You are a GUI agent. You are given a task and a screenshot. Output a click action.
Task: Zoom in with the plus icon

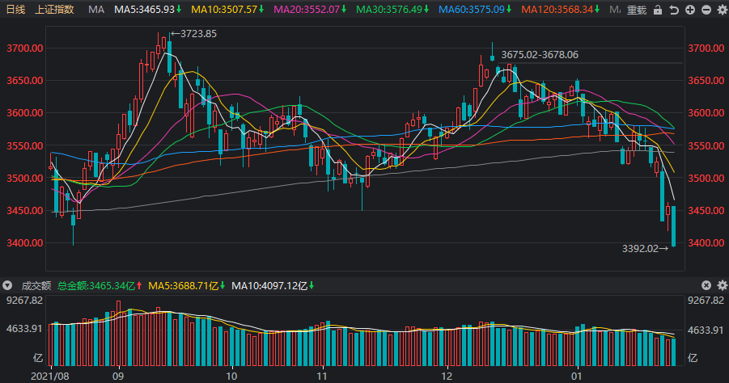(690, 10)
